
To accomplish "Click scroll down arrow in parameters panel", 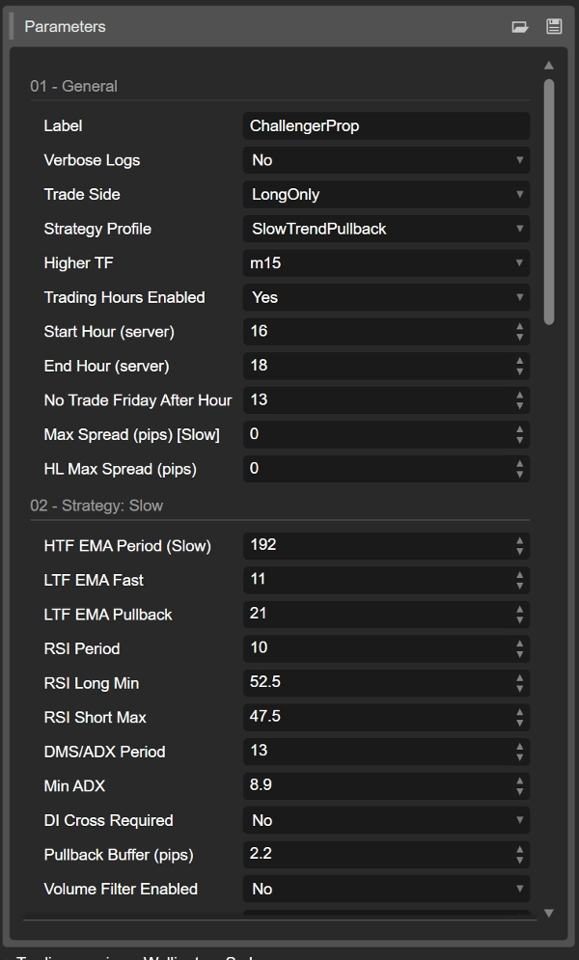I will pos(549,913).
